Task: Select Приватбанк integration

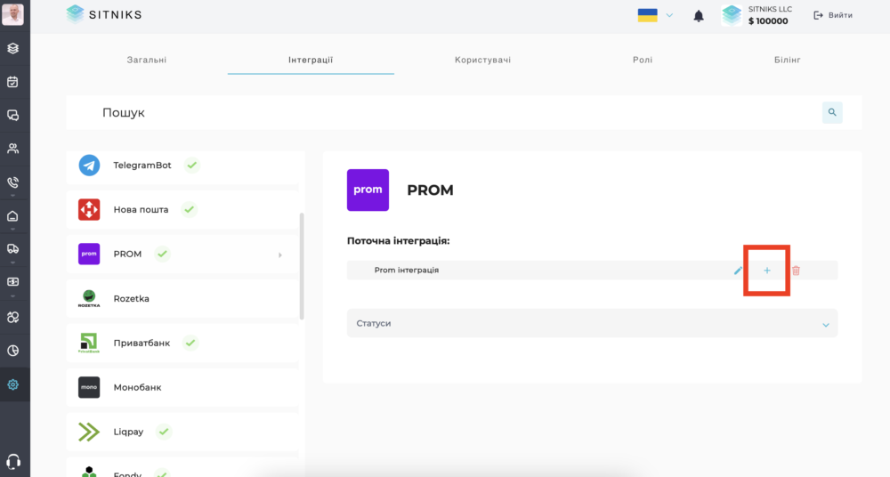Action: (x=182, y=343)
